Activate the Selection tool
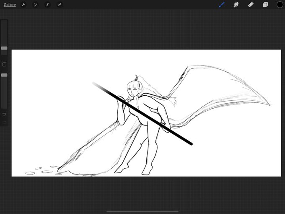This screenshot has width=285, height=214. 47,5
